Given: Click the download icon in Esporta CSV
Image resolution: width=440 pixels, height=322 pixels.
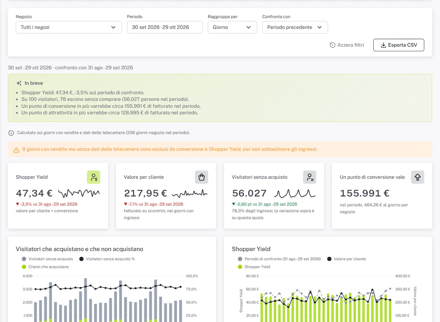Looking at the screenshot, I should [x=384, y=45].
